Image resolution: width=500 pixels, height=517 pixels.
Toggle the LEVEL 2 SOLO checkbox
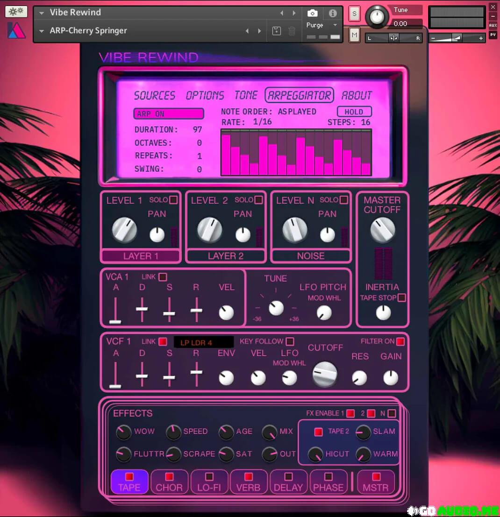[258, 200]
